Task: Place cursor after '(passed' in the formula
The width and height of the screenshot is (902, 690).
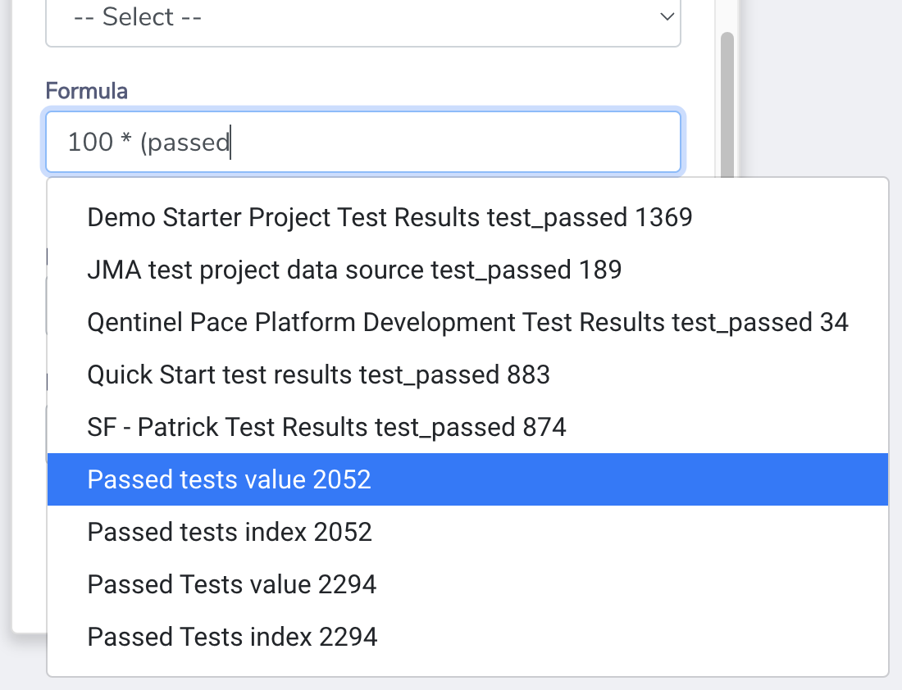Action: click(x=230, y=142)
